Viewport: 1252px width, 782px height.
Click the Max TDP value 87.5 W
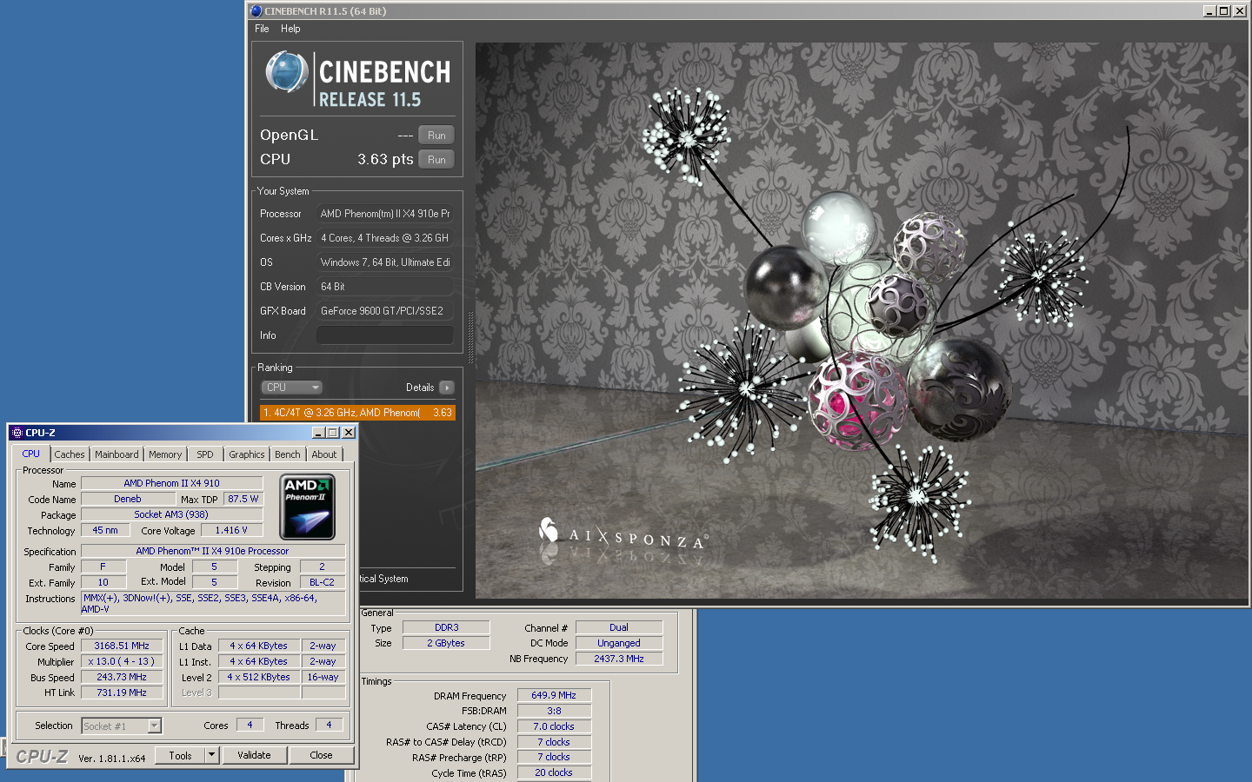point(243,499)
